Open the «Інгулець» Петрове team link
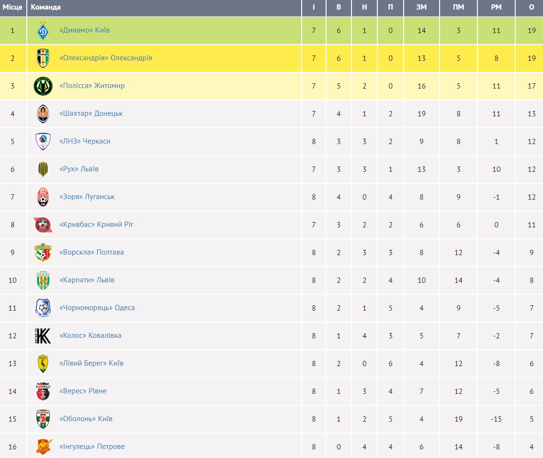Image resolution: width=543 pixels, height=458 pixels. pyautogui.click(x=92, y=447)
